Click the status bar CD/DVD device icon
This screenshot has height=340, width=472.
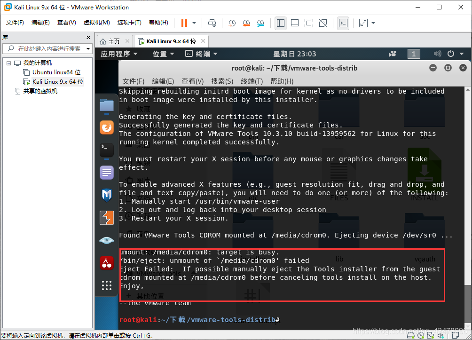coord(421,335)
